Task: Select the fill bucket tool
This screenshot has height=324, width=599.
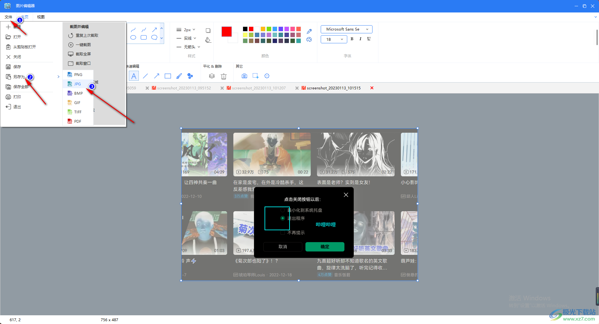Action: (208, 40)
